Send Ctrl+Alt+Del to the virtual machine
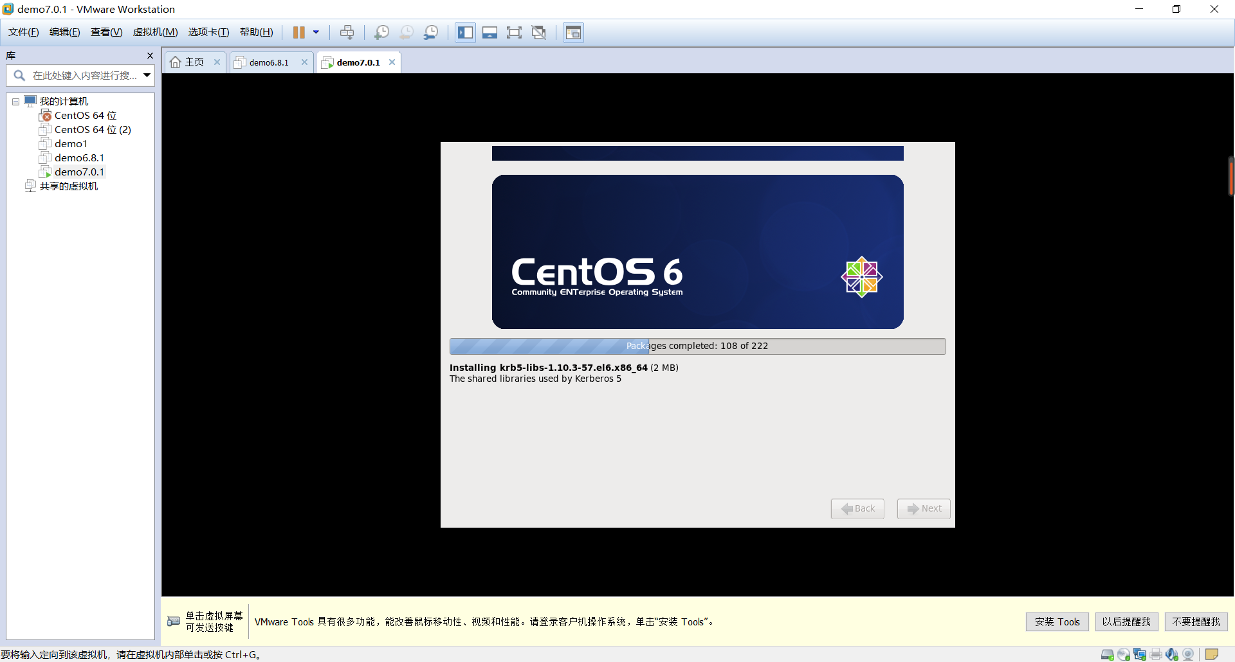 tap(347, 32)
